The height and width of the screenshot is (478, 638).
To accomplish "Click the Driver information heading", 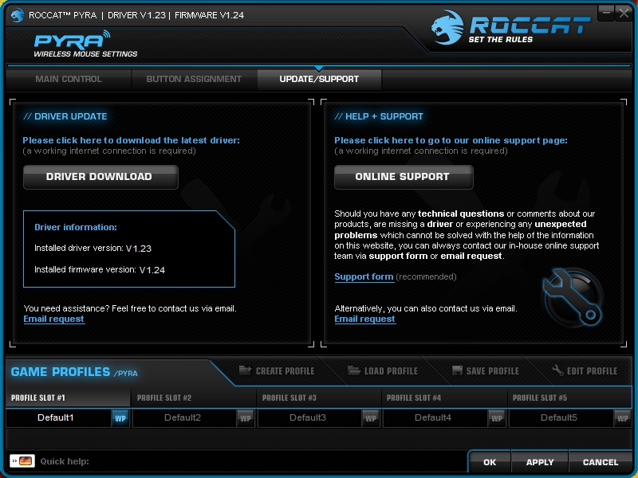I will tap(76, 227).
